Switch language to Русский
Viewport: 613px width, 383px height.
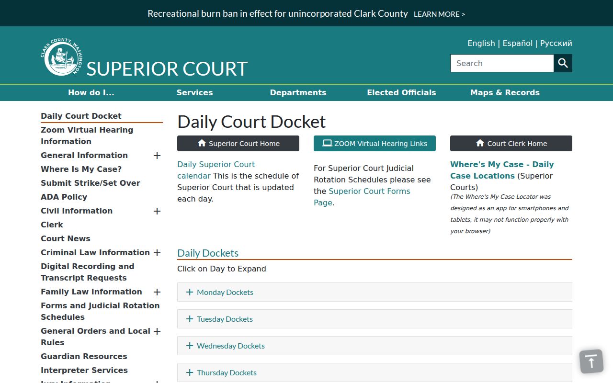[556, 43]
